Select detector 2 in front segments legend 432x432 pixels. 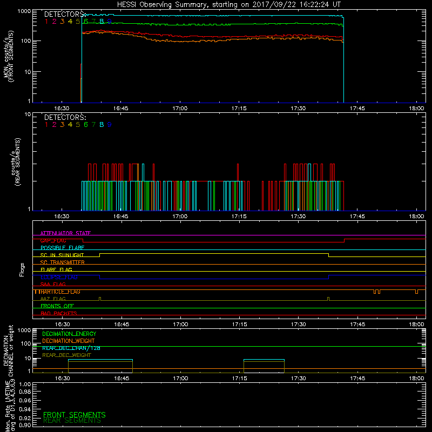[55, 22]
